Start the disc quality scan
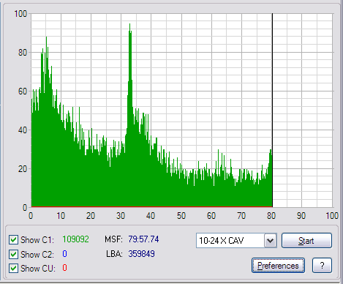The width and height of the screenshot is (343, 284). coord(306,241)
